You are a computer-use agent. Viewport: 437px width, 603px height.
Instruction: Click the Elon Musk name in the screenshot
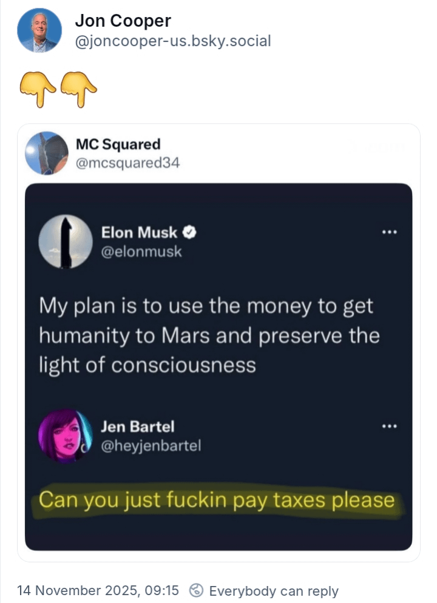click(139, 232)
